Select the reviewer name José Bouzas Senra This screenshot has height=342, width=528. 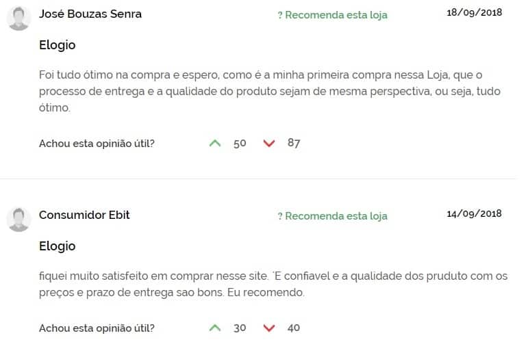90,14
